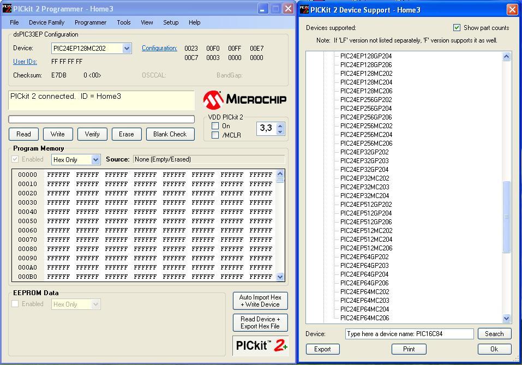Enable VDD PICkit 2 On checkbox
This screenshot has width=522, height=365.
[215, 126]
